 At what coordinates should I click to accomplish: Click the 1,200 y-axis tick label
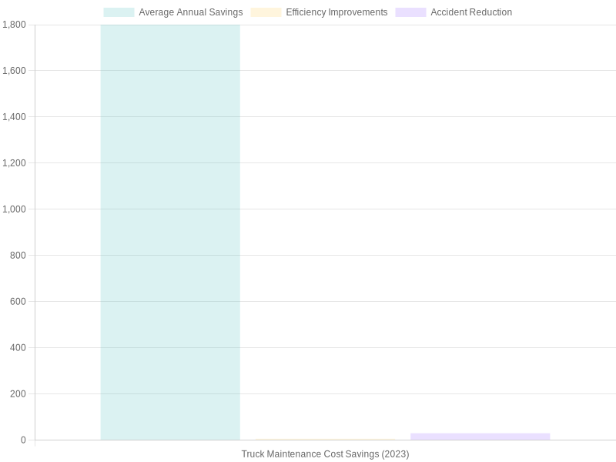click(x=14, y=163)
